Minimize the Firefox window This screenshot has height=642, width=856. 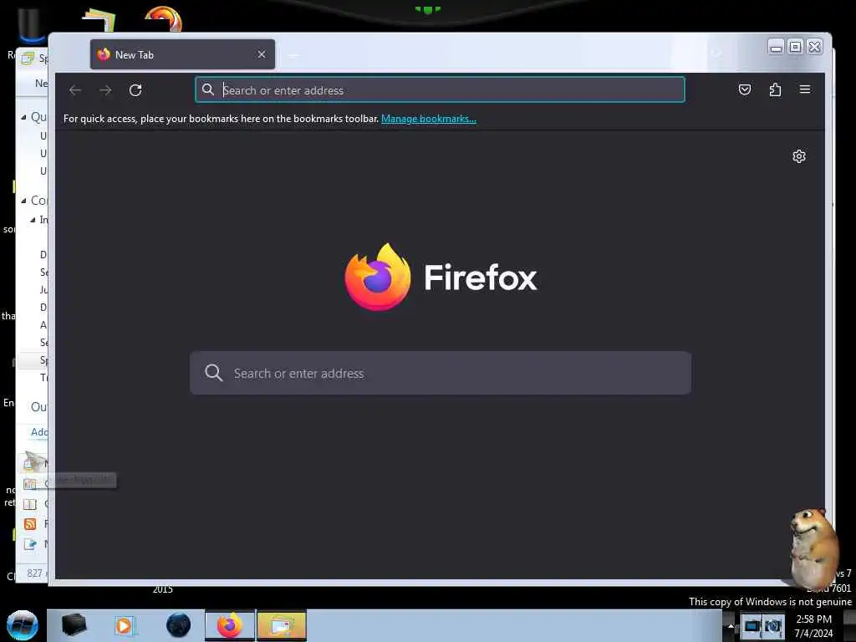click(x=776, y=48)
